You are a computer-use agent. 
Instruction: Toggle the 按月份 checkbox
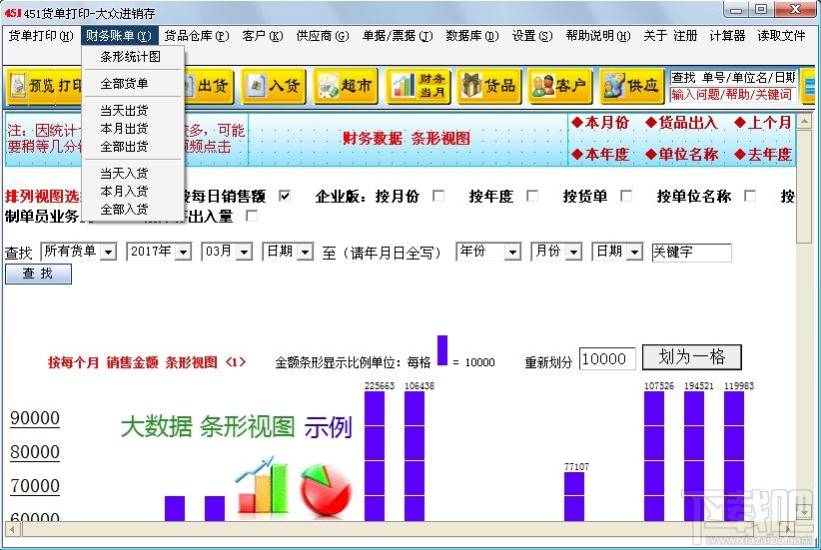pyautogui.click(x=438, y=197)
